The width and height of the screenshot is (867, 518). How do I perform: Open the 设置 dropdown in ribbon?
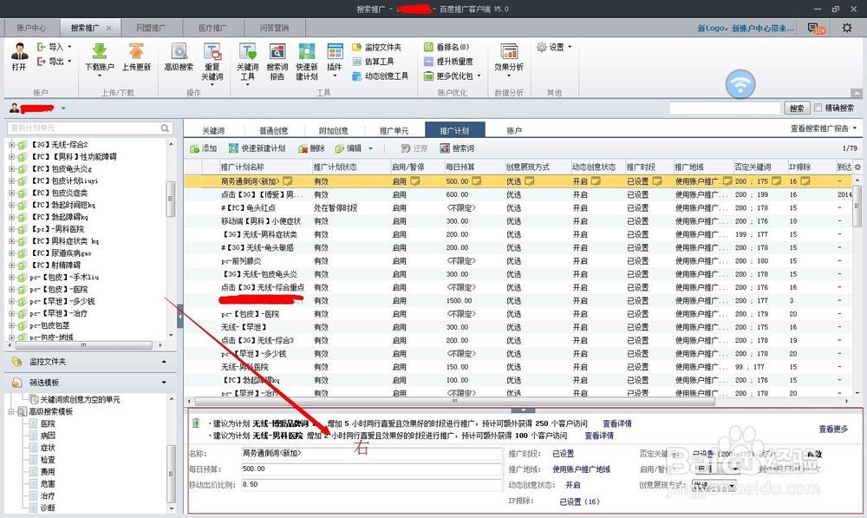point(555,47)
